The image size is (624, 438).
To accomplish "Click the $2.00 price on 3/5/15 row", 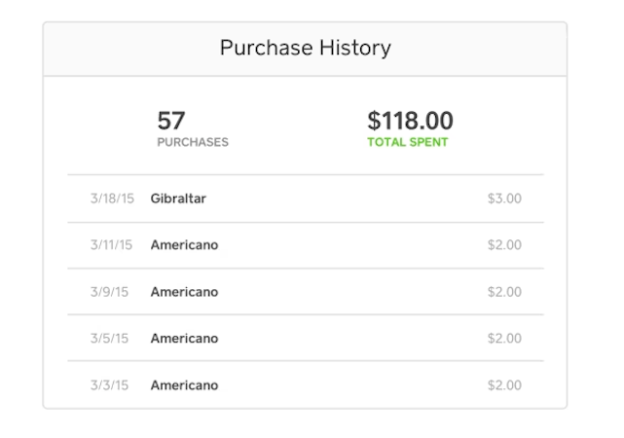I will 504,339.
